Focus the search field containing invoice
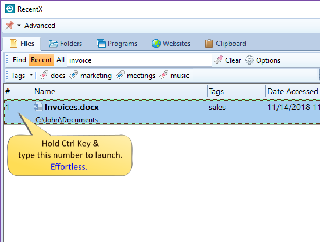Viewport: 320px width, 242px height. (x=140, y=60)
